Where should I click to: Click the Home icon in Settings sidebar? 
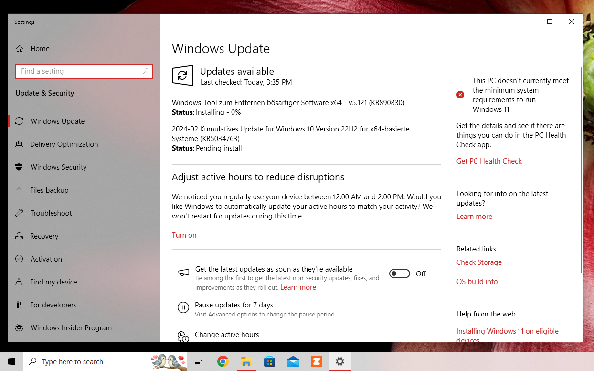[x=20, y=49]
